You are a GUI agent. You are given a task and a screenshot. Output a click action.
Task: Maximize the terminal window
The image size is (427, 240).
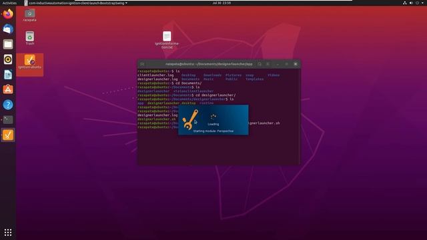pos(286,64)
